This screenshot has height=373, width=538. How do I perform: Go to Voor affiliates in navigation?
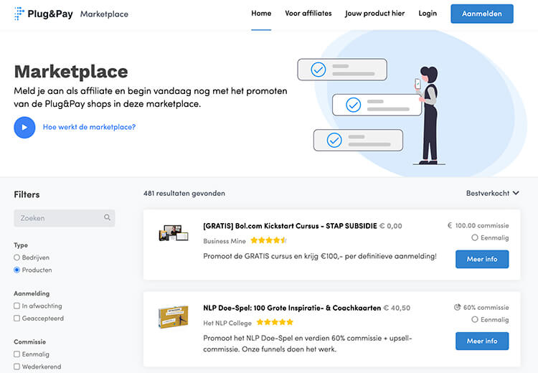(x=308, y=14)
